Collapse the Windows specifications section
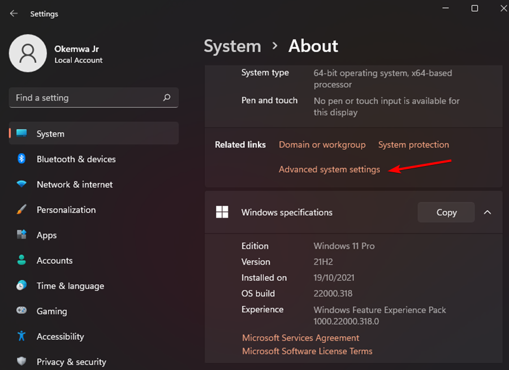The height and width of the screenshot is (370, 509). pos(487,212)
